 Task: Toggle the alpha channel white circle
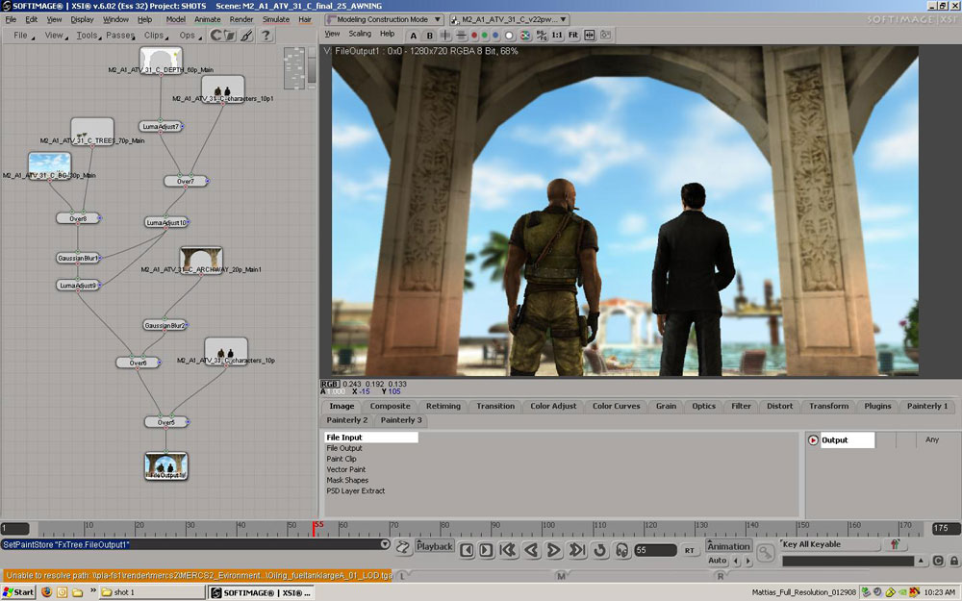(509, 36)
